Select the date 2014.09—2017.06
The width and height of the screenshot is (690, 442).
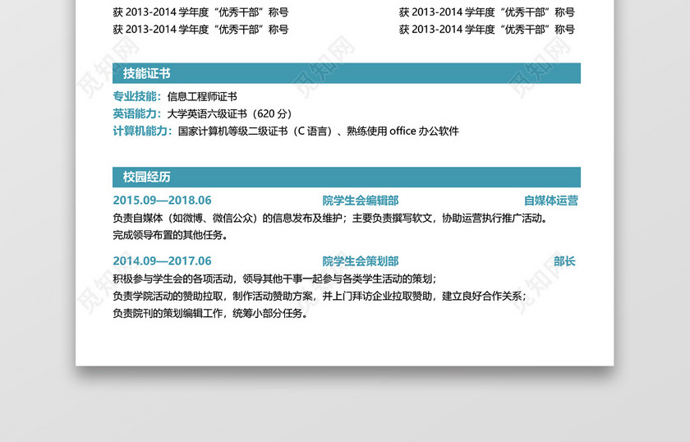point(162,261)
